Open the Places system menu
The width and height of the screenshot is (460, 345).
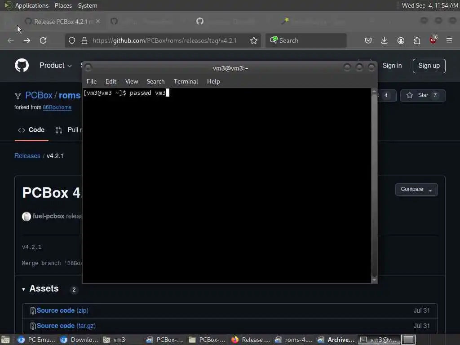(x=63, y=5)
